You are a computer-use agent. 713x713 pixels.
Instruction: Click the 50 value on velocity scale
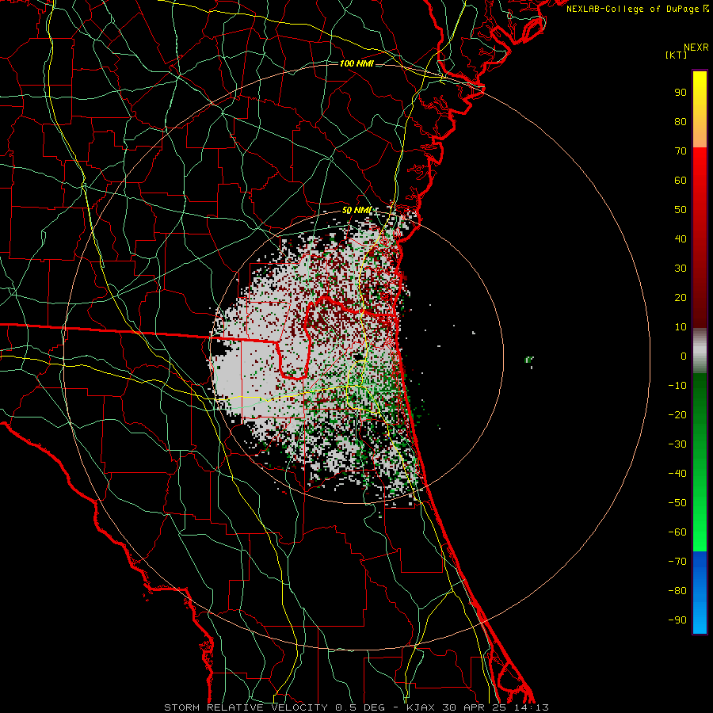coord(681,210)
